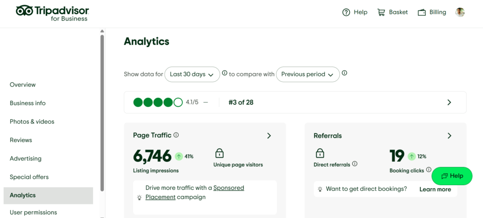Viewport: 483px width, 218px height.
Task: Click the Tripadvisor owl logo
Action: pos(24,11)
